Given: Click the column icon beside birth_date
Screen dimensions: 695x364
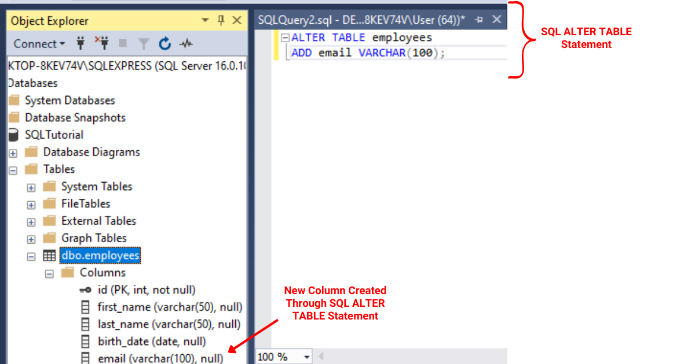Looking at the screenshot, I should (x=86, y=341).
